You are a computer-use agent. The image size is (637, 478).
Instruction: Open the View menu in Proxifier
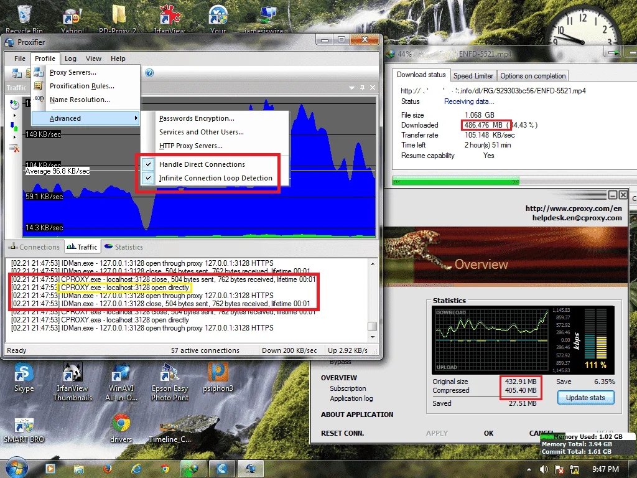click(x=93, y=59)
